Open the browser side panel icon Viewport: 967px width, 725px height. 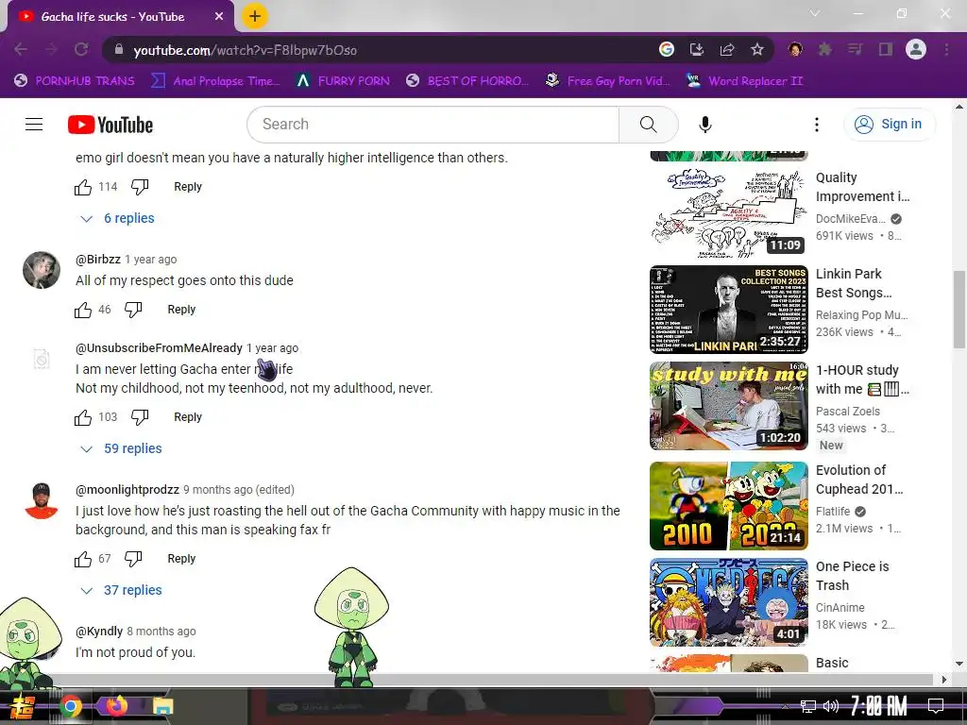coord(886,49)
